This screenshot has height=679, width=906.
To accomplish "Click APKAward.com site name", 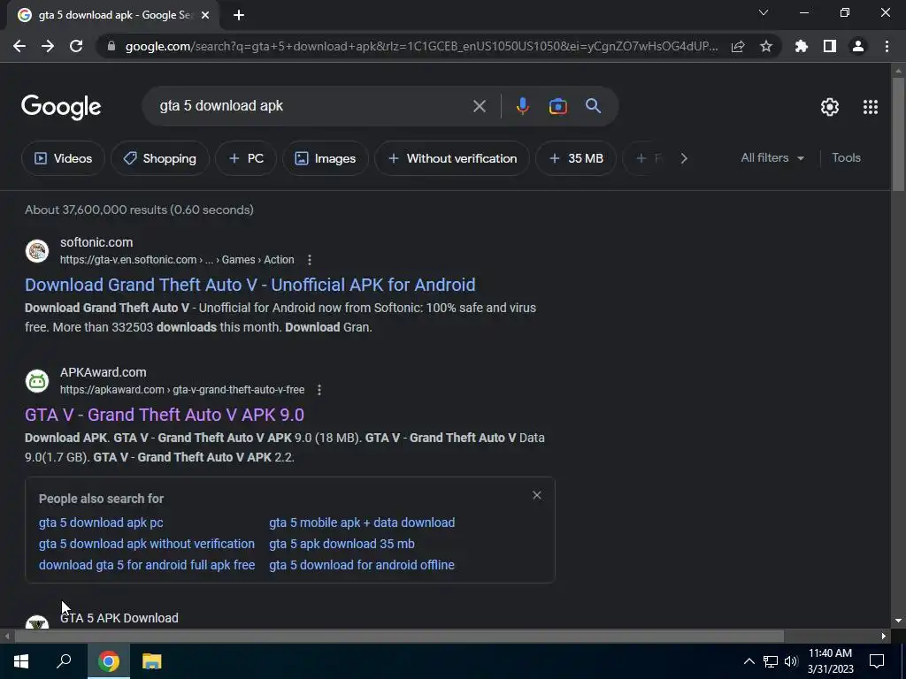I will tap(104, 372).
